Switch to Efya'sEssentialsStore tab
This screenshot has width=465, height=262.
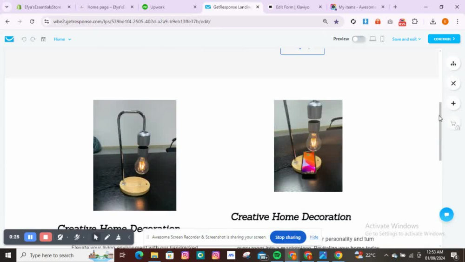(43, 7)
